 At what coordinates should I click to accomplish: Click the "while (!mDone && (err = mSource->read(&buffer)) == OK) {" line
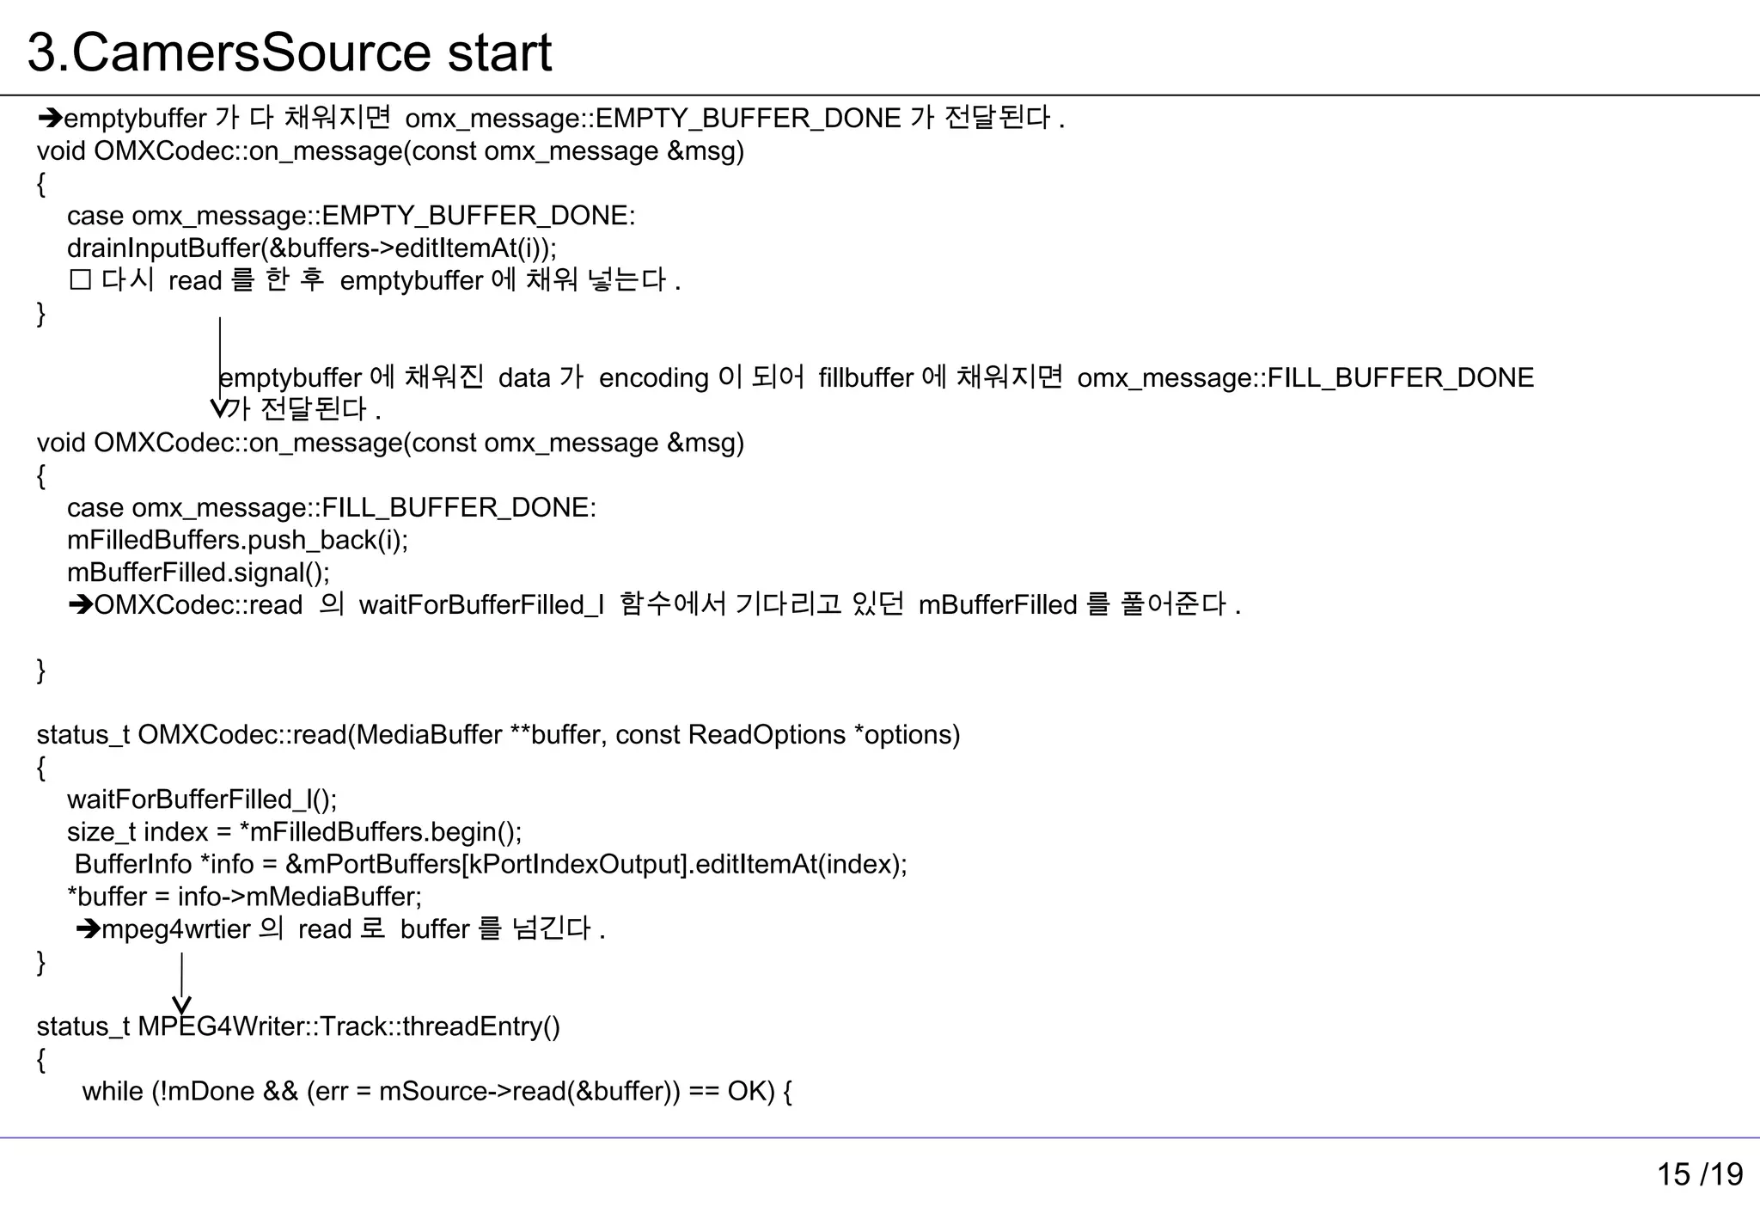437,1091
